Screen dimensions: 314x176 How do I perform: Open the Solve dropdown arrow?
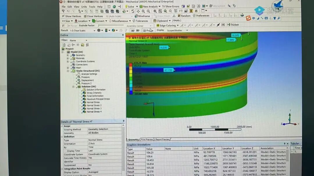tap(137, 7)
